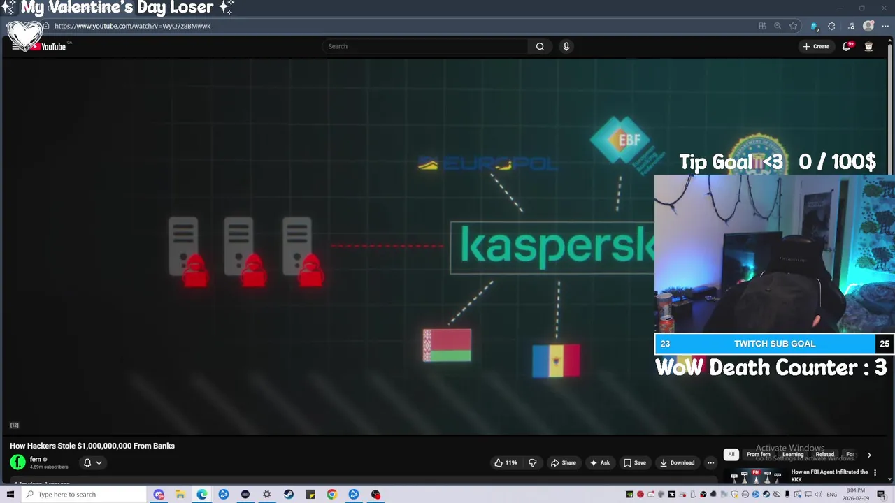
Task: Open fern channel avatar
Action: point(17,462)
